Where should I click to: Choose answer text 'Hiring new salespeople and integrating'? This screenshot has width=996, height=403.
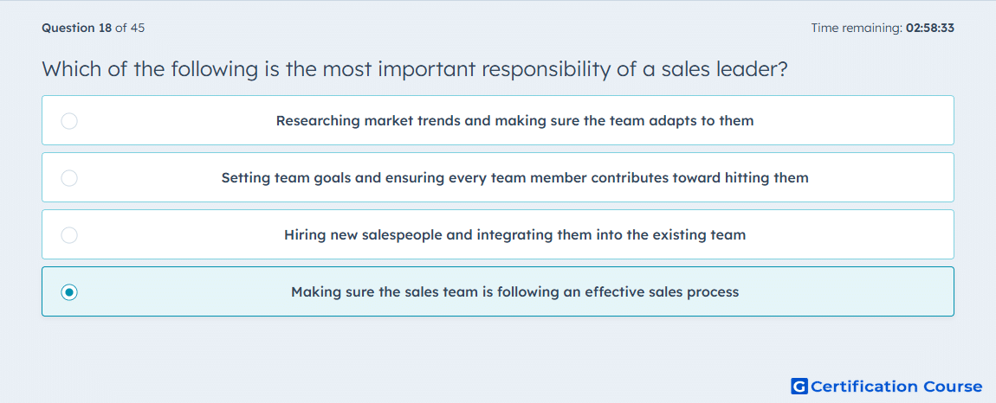coord(418,235)
